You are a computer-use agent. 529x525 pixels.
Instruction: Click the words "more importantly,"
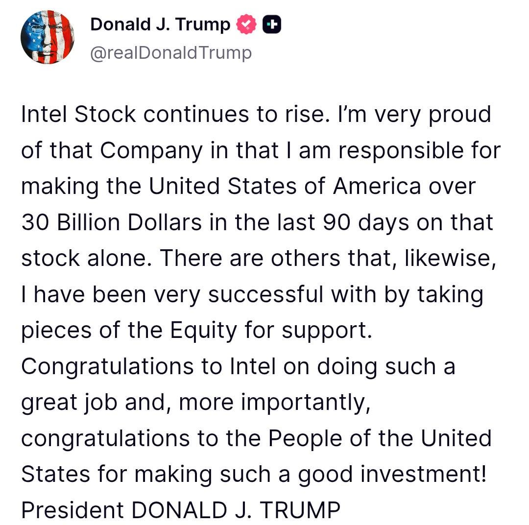click(x=273, y=403)
